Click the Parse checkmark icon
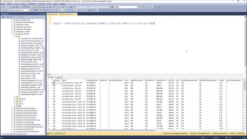 coord(54,10)
